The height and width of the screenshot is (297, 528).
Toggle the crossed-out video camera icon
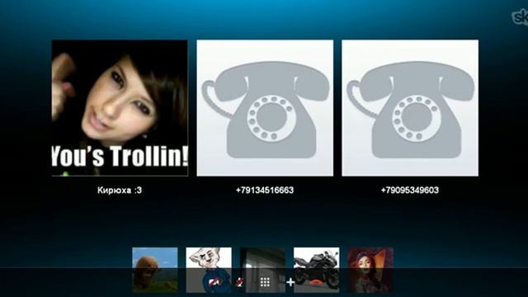click(214, 282)
